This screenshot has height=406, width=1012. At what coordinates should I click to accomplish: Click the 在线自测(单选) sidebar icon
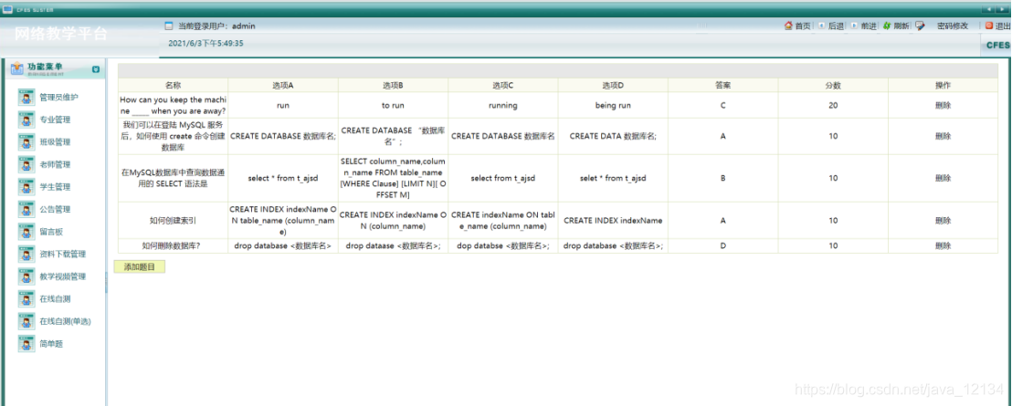[26, 321]
